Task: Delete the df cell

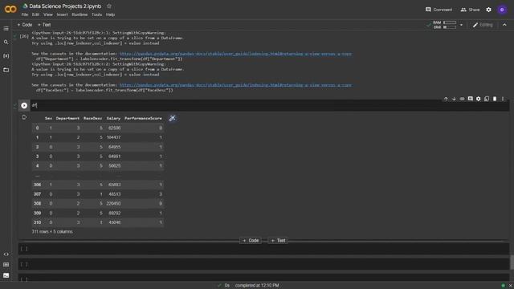Action: (495, 99)
